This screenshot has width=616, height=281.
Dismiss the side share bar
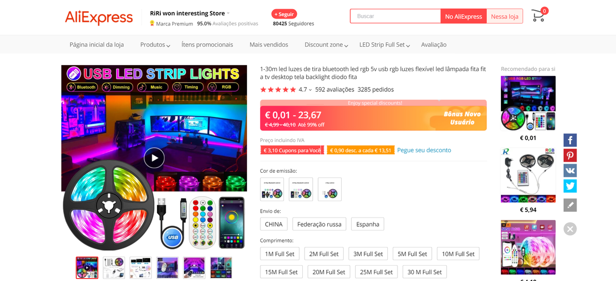coord(570,229)
